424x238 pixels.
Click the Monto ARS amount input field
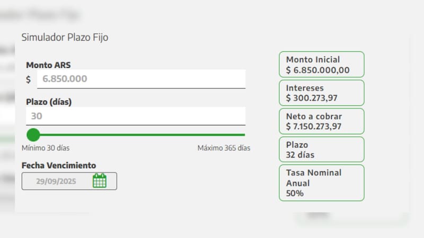140,79
